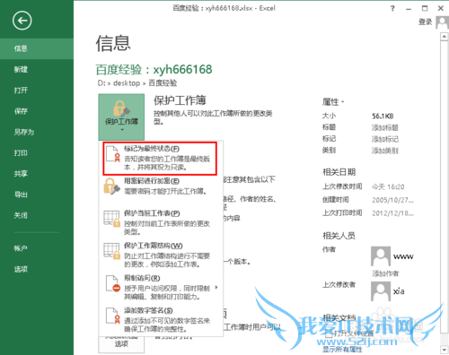The width and height of the screenshot is (449, 355).
Task: Select 保护当前工作表(P) option
Action: pyautogui.click(x=161, y=222)
